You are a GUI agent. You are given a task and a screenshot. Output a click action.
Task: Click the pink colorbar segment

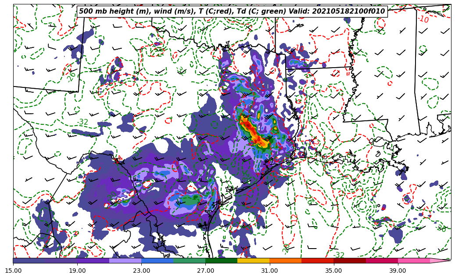click(x=413, y=260)
